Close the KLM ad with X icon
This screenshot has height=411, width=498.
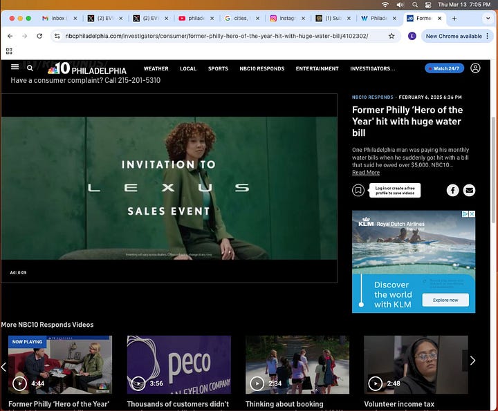[x=472, y=214]
